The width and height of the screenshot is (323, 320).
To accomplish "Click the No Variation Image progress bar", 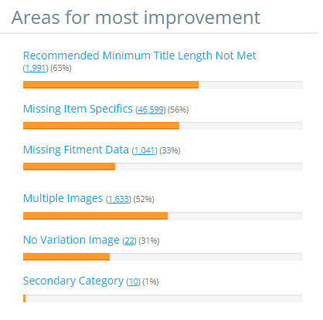I will click(x=162, y=257).
